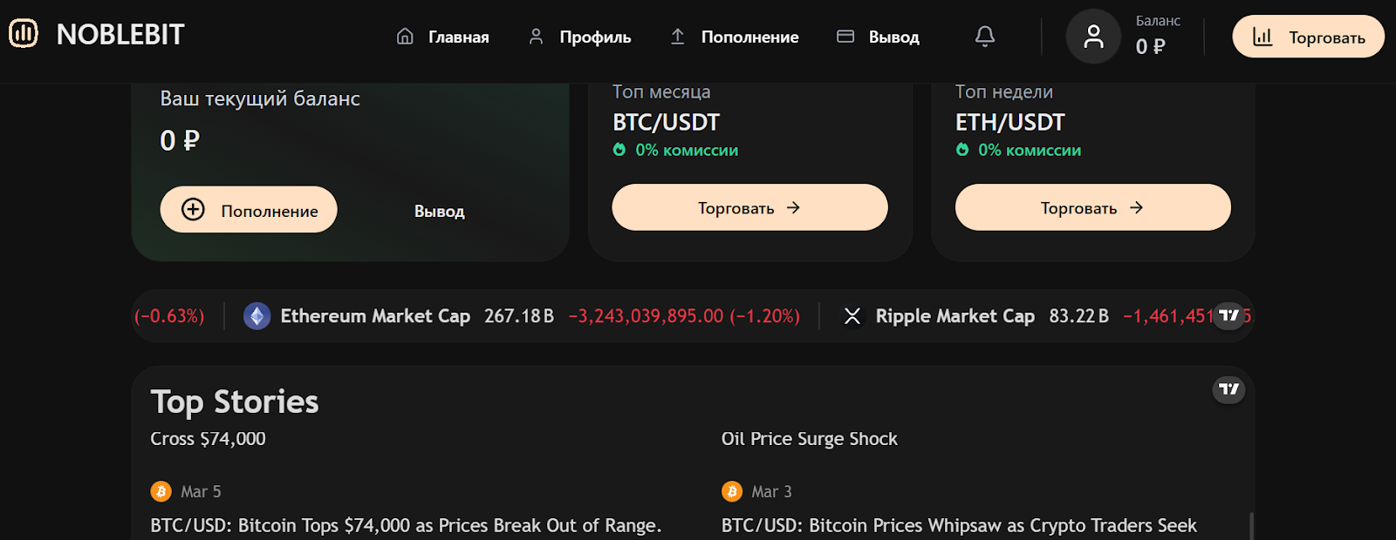This screenshot has width=1396, height=540.
Task: Open the Bitcoin Prices Whipsaw story
Action: pos(959,526)
